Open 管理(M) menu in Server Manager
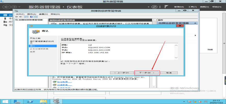Screen dimensions: 226x104 [179, 7]
